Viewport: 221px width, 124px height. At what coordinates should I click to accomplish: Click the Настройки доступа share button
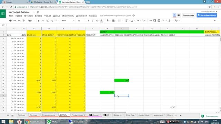point(207,15)
